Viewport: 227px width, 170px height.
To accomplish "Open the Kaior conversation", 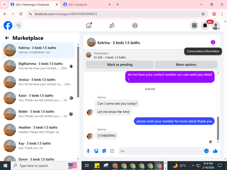I will click(x=38, y=98).
